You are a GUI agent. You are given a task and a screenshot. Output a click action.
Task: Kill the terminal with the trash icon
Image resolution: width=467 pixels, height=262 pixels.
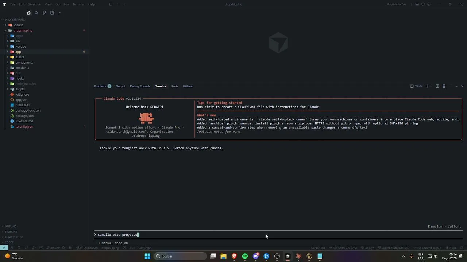point(444,86)
